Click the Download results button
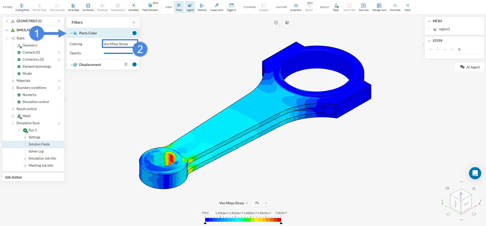Screen dimensions: 486x226 click(x=395, y=7)
